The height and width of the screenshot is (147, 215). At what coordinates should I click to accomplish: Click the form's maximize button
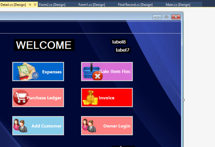coord(166,17)
